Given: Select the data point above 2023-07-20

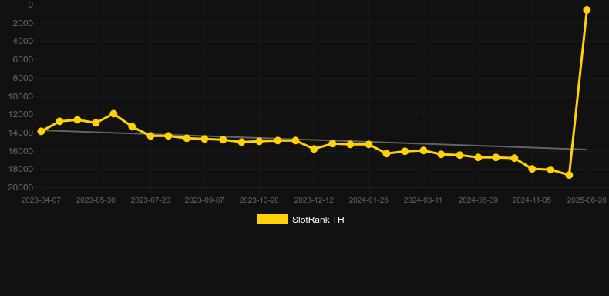Looking at the screenshot, I should 150,136.
